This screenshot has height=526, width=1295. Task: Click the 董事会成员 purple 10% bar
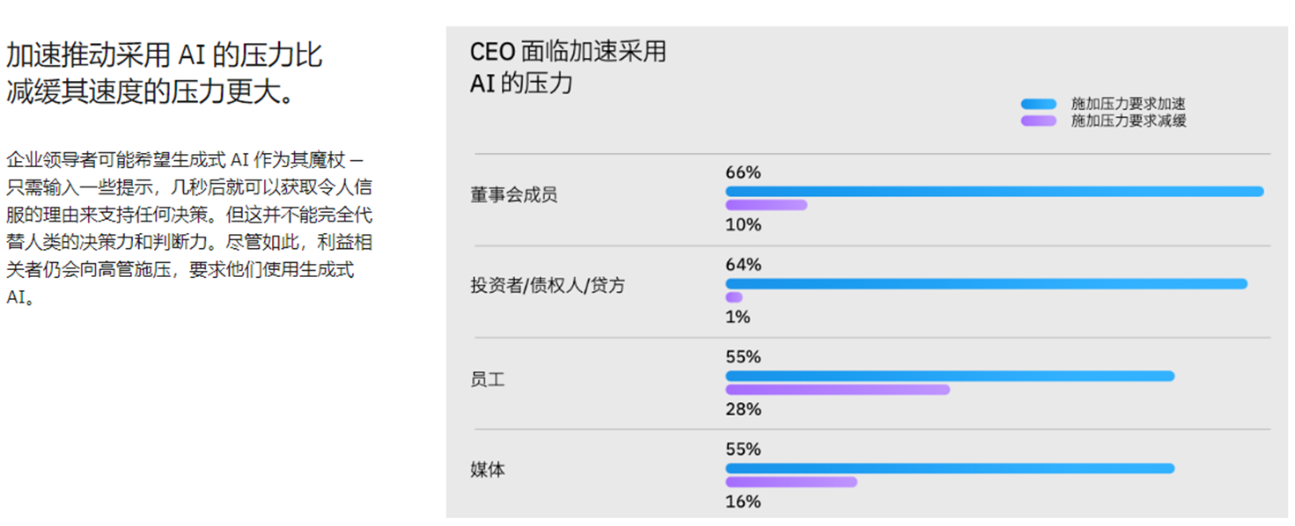(766, 205)
